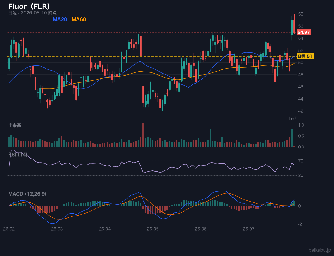The width and height of the screenshot is (334, 256).
Task: Click the RSI 70 threshold label
Action: click(301, 161)
